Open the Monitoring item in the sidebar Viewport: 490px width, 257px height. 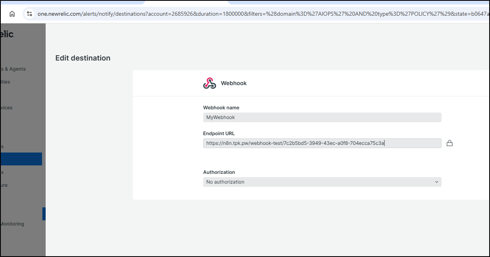tap(13, 224)
